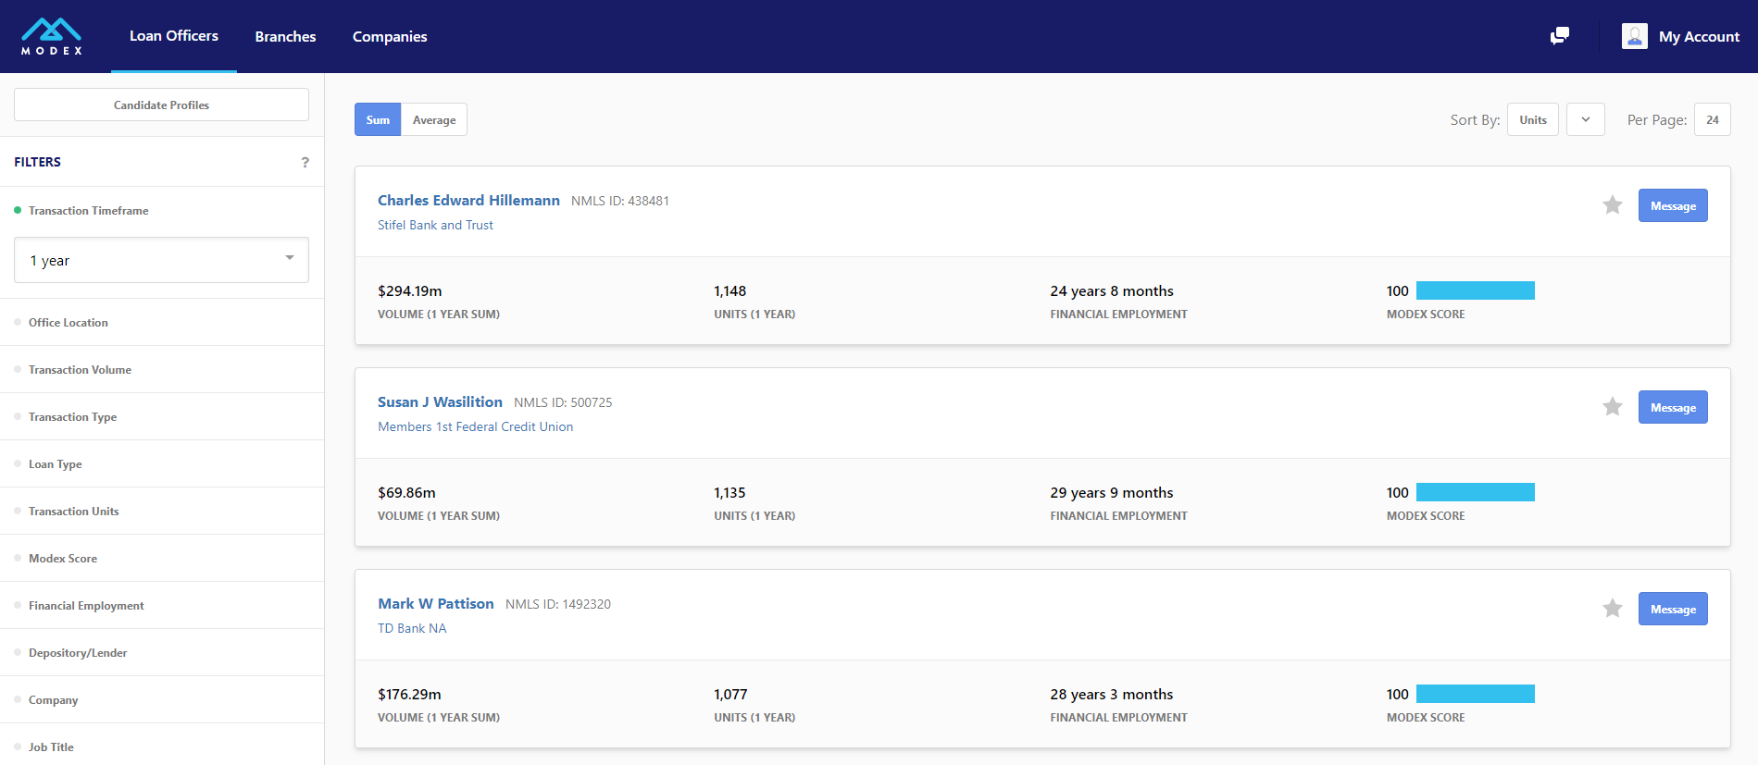Open Stifel Bank and Trust company link

click(x=435, y=225)
